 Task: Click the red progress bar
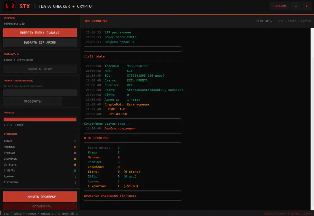coord(40,119)
